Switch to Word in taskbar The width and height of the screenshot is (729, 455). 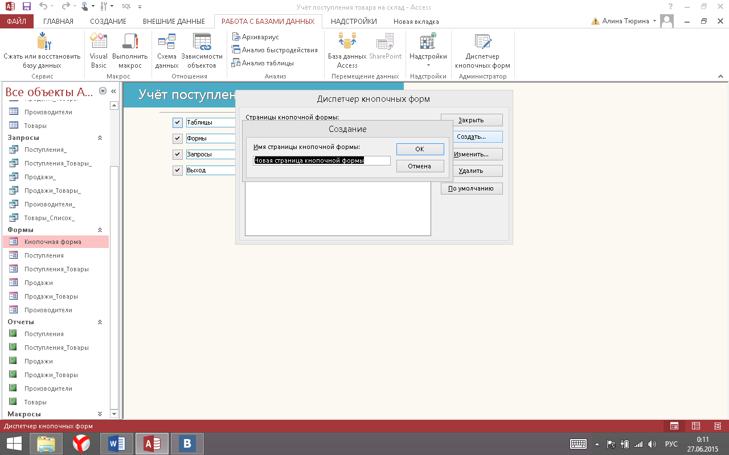coord(116,444)
